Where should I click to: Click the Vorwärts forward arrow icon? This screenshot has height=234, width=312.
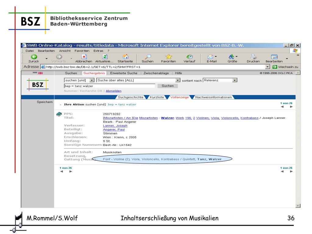59,57
